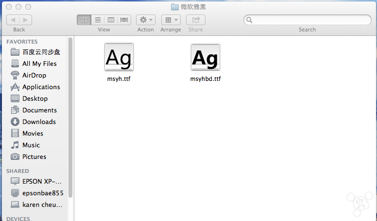Switch to icon view
The width and height of the screenshot is (377, 221).
pyautogui.click(x=84, y=20)
